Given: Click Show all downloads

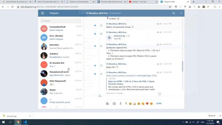Looking at the screenshot, I should tap(212, 116).
